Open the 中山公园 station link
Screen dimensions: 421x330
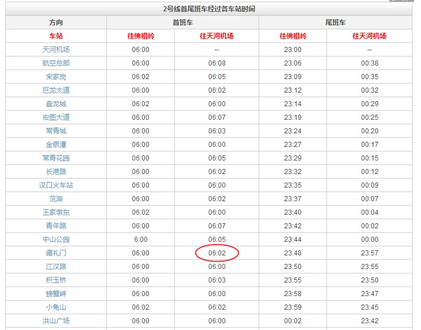56,240
